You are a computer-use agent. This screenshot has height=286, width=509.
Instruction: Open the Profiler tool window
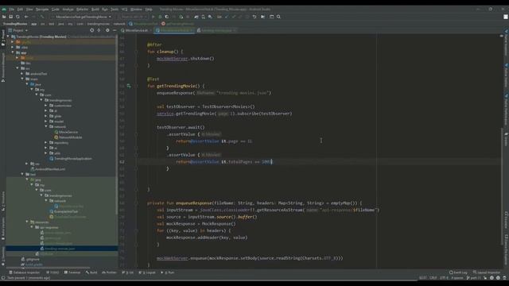tap(110, 272)
